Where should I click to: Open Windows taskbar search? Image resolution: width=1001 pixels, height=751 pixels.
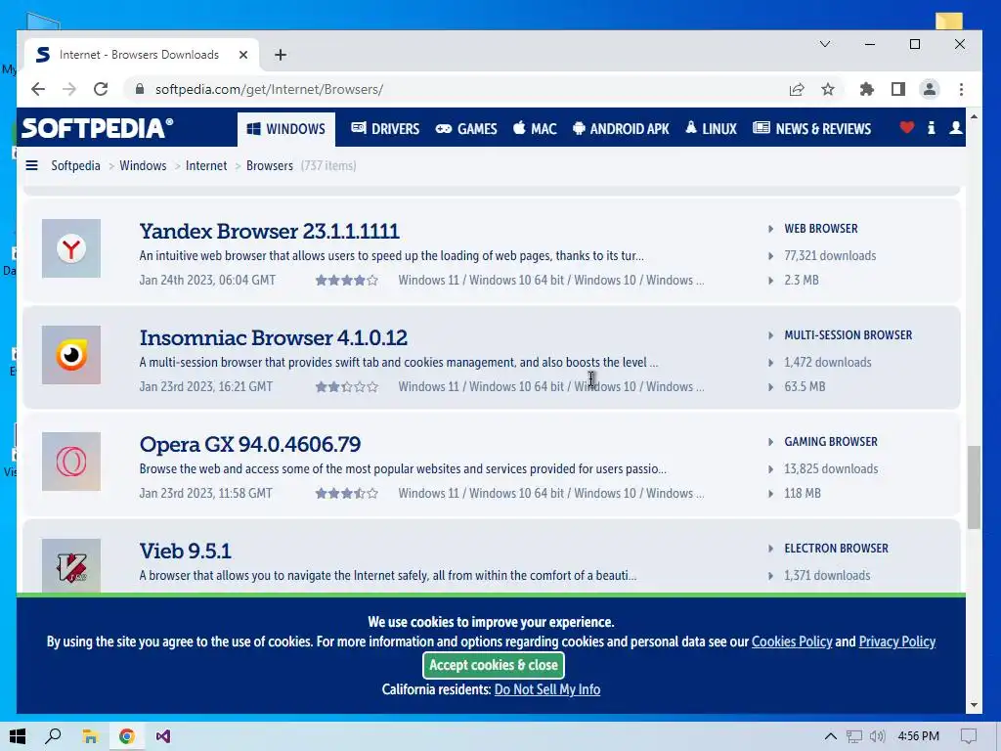point(53,736)
